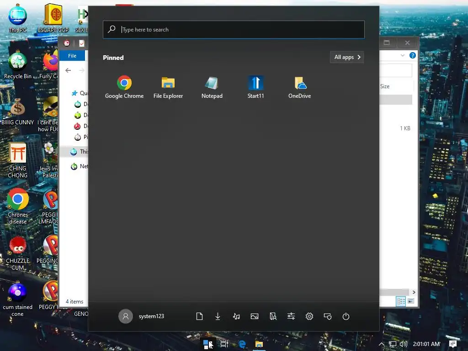The height and width of the screenshot is (351, 468).
Task: Select This PC desktop icon
Action: [x=18, y=18]
